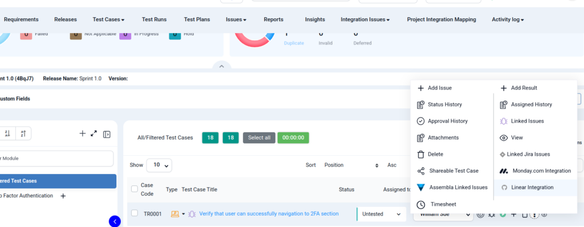Expand the Integration Issues dropdown
The image size is (584, 227).
366,19
